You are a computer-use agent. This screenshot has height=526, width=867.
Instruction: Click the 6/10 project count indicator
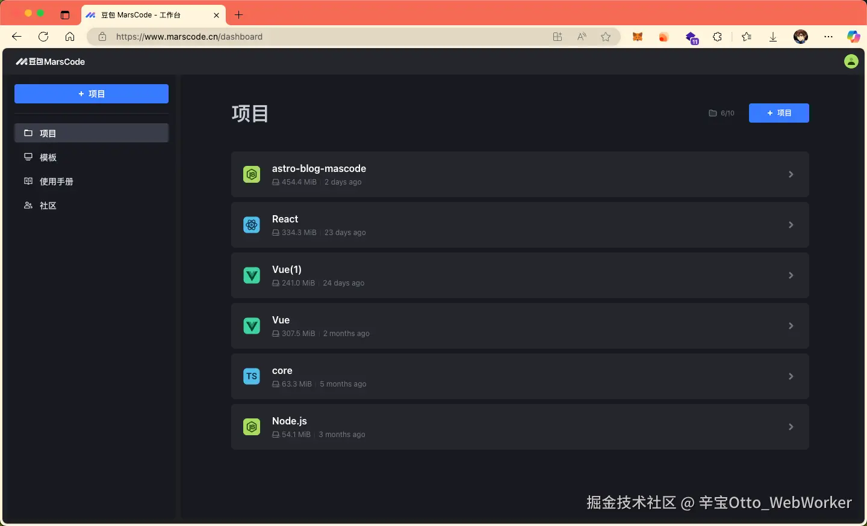(x=722, y=113)
